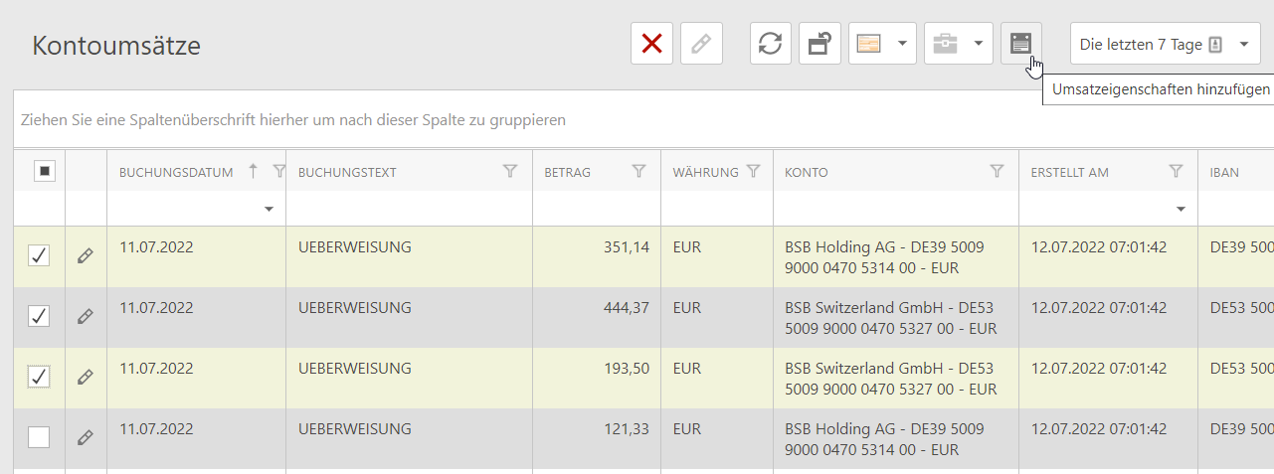Click the pencil edit toolbar button
The image size is (1274, 474).
click(701, 44)
